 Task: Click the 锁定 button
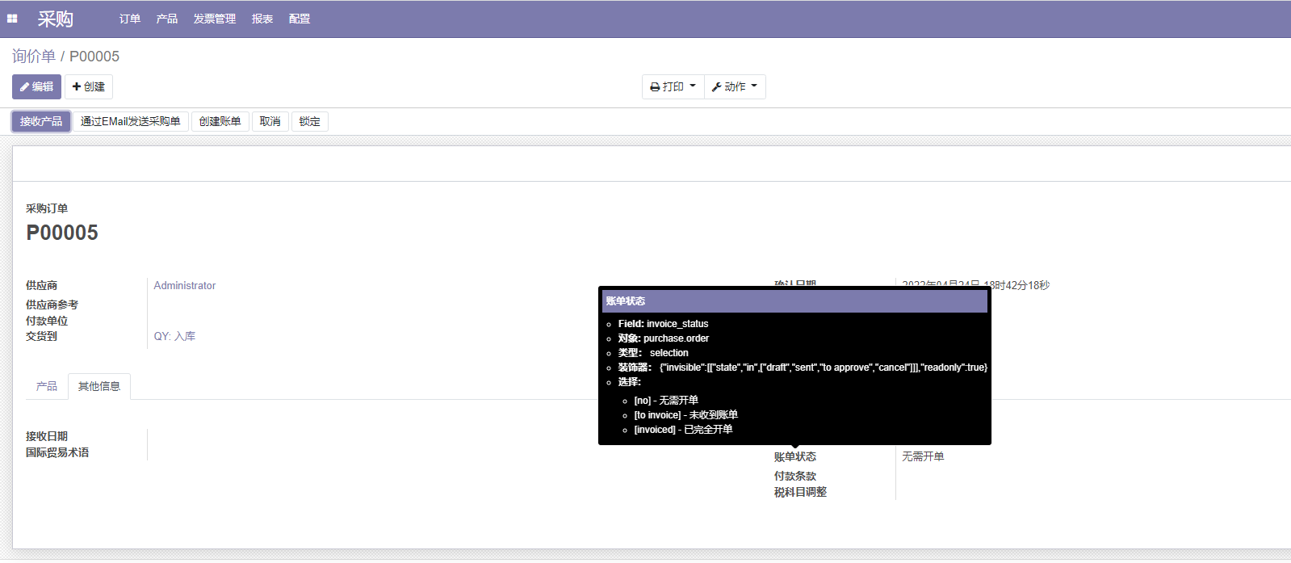(310, 121)
